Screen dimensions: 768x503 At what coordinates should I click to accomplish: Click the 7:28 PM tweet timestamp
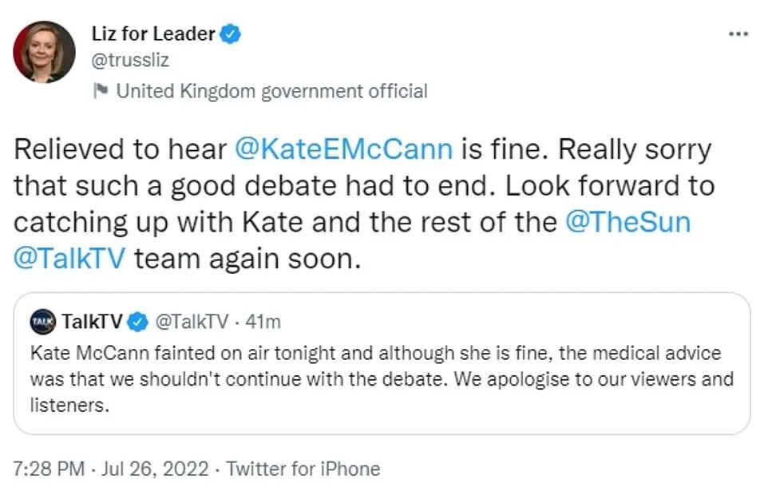pyautogui.click(x=49, y=469)
